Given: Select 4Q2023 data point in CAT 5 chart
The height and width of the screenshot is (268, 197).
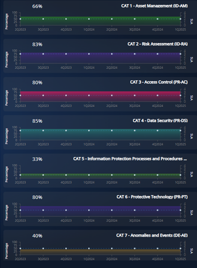Looking at the screenshot, I should (x=66, y=175).
